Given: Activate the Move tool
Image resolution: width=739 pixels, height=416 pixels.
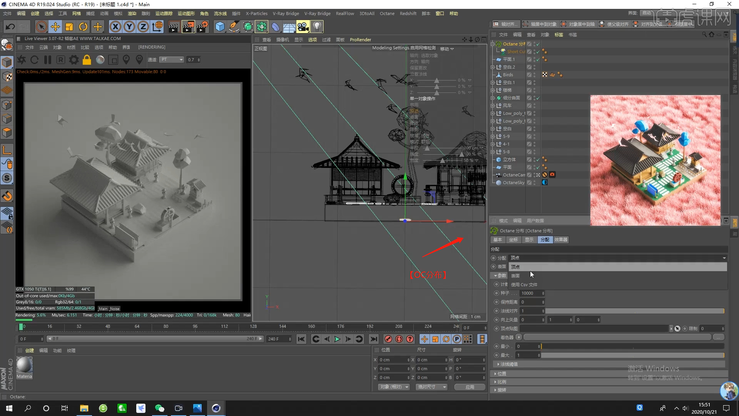Looking at the screenshot, I should (x=55, y=27).
